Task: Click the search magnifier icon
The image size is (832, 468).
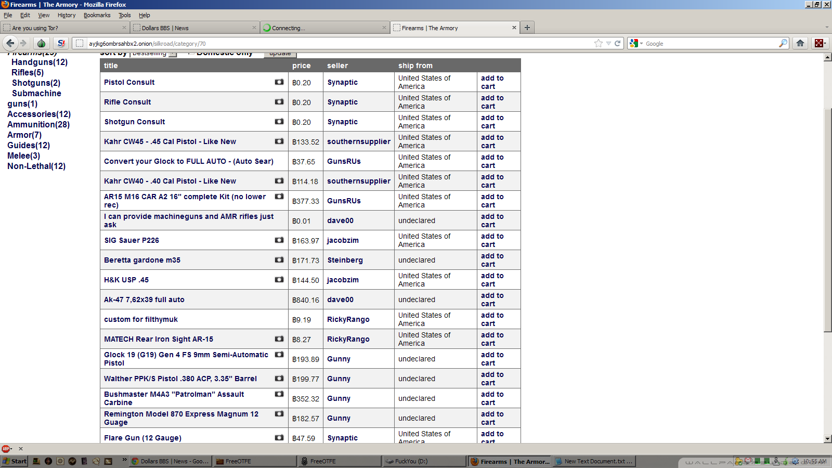Action: [783, 43]
